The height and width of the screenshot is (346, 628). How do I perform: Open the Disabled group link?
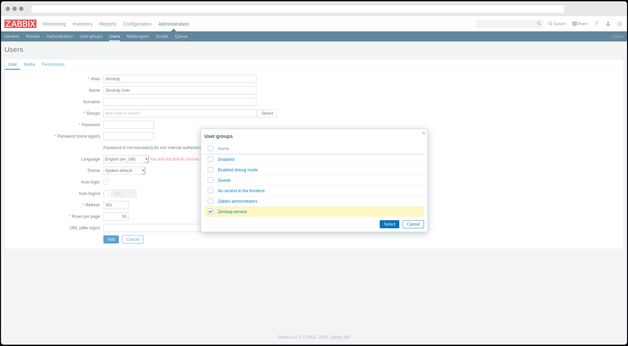226,160
